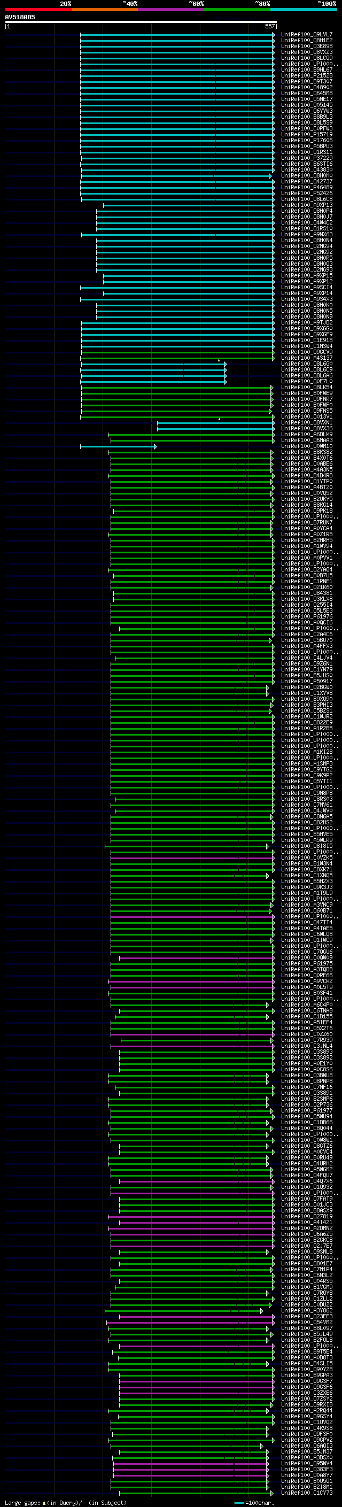Screen dimensions: 342x1507
Task: Click the purple ~60% identity legend segment
Action: click(x=172, y=10)
